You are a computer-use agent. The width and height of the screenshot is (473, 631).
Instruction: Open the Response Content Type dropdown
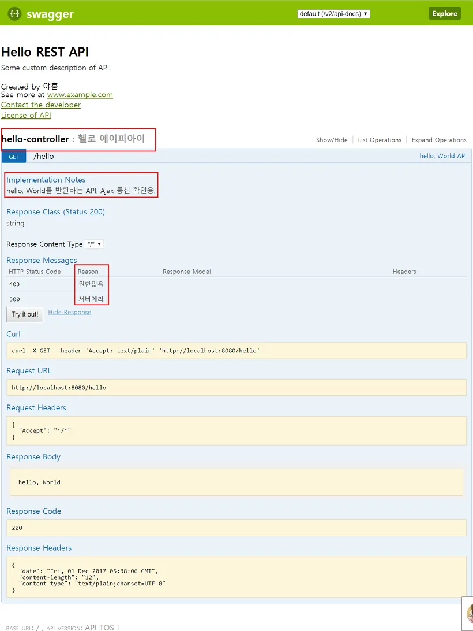click(x=95, y=244)
